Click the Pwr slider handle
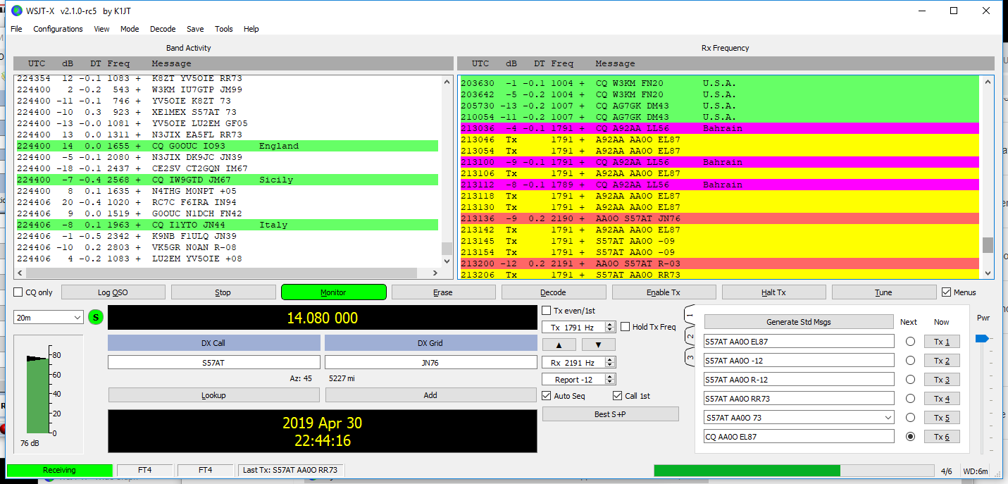 click(x=981, y=339)
